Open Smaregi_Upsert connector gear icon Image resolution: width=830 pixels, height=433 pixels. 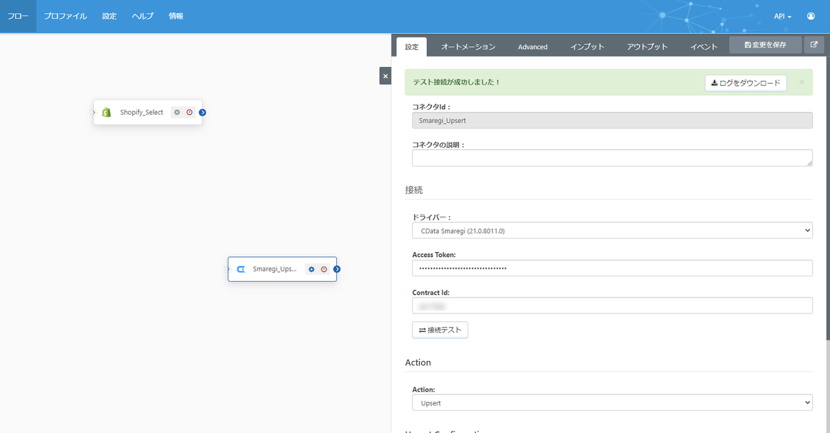coord(311,269)
